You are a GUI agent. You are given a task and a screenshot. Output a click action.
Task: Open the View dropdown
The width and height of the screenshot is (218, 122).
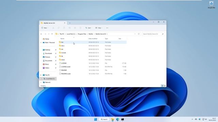pos(99,28)
